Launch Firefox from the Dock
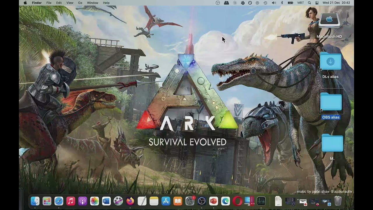373x210 pixels. coord(130,201)
